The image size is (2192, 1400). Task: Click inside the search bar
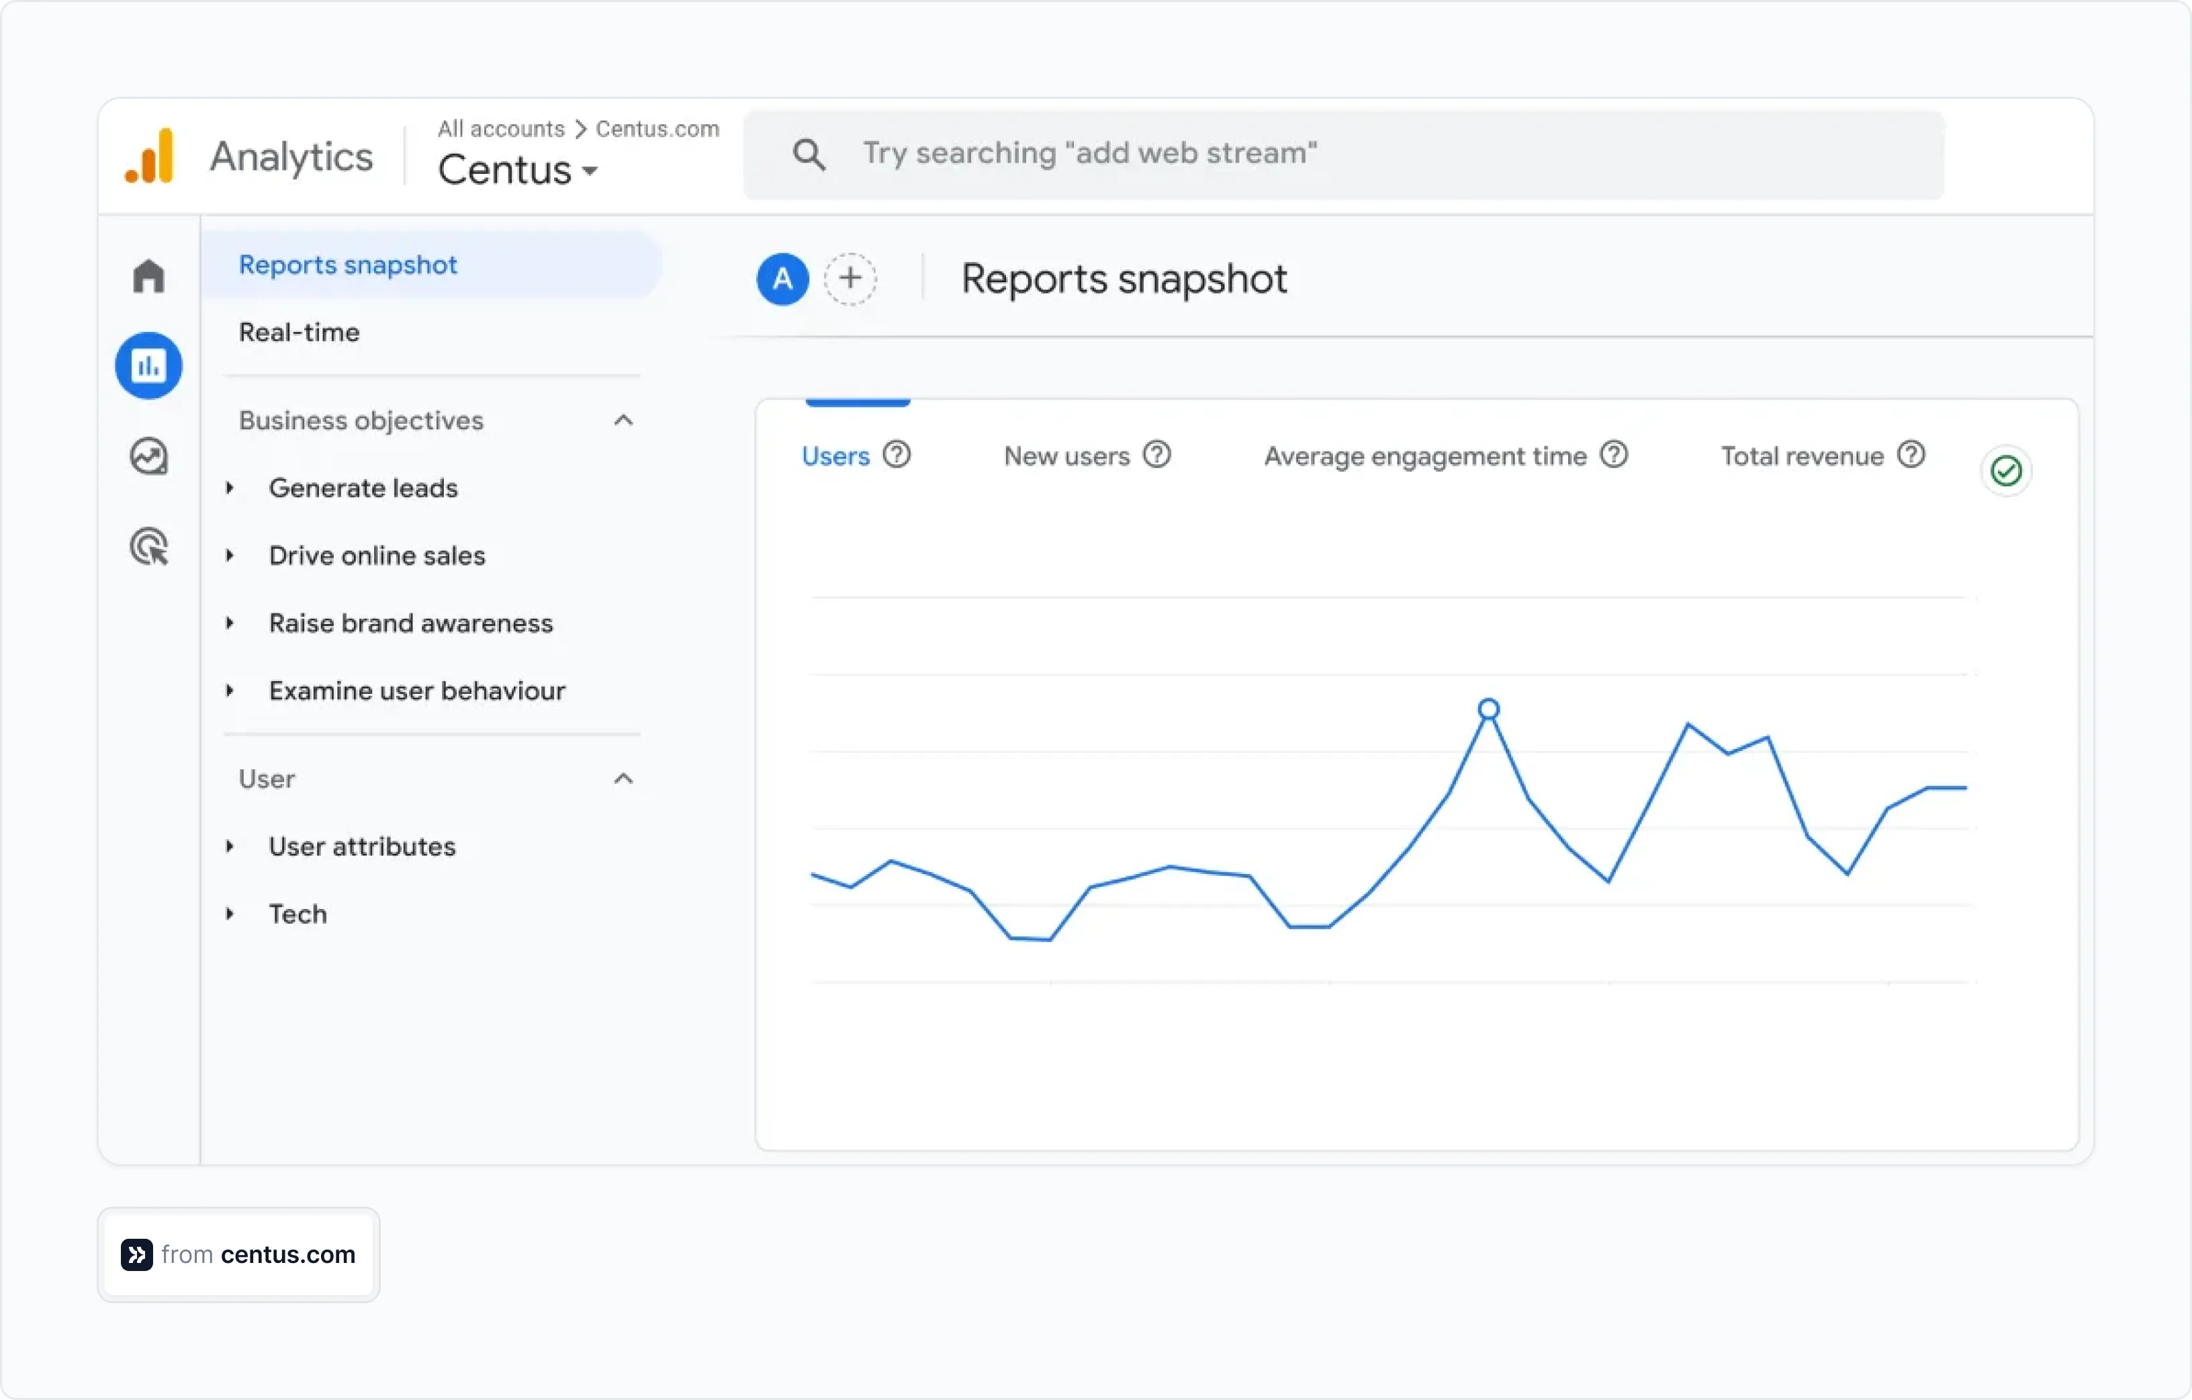point(1275,153)
